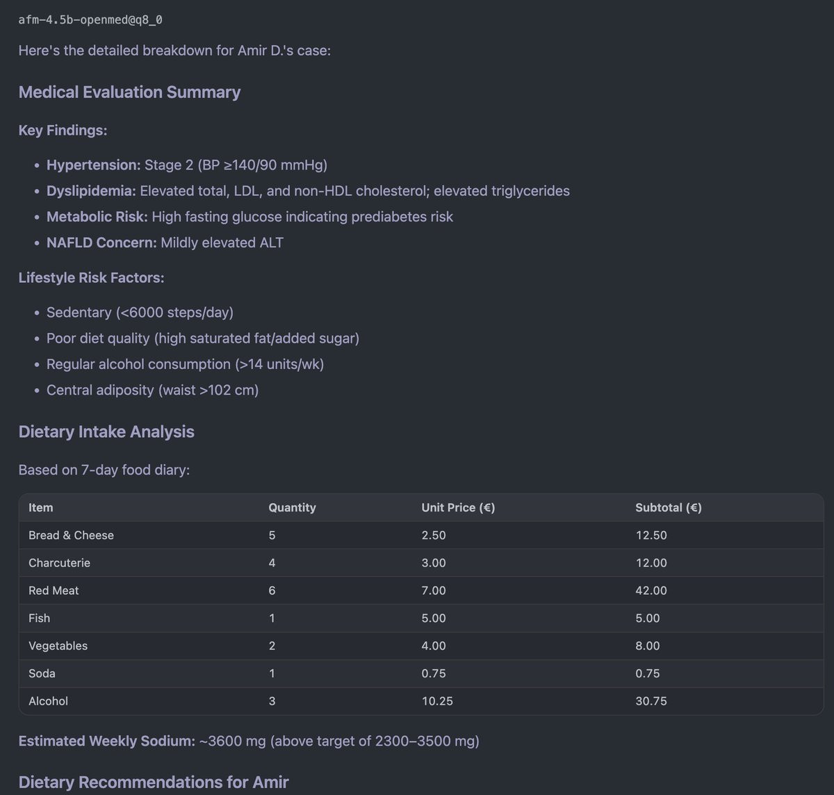Viewport: 834px width, 795px height.
Task: Click the Sedentary steps/day bullet
Action: (x=139, y=313)
